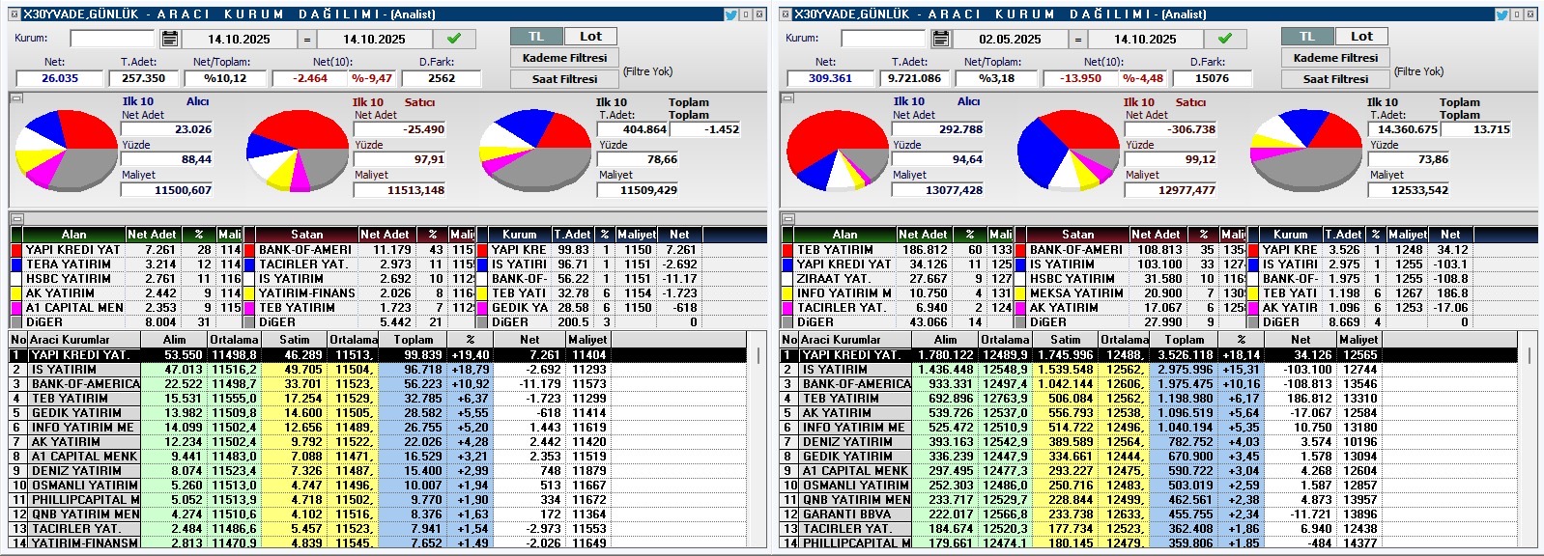Click the equals sign between left panel dates
The image size is (1544, 556).
click(x=306, y=40)
